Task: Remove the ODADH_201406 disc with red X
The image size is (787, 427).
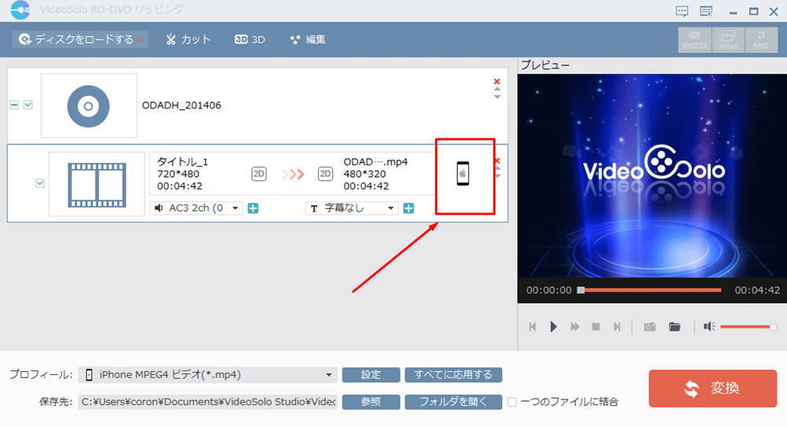Action: click(497, 81)
